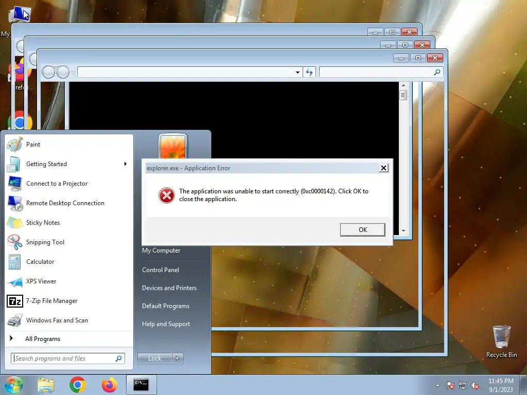Launch Firefox from the taskbar
The height and width of the screenshot is (395, 527).
[110, 385]
